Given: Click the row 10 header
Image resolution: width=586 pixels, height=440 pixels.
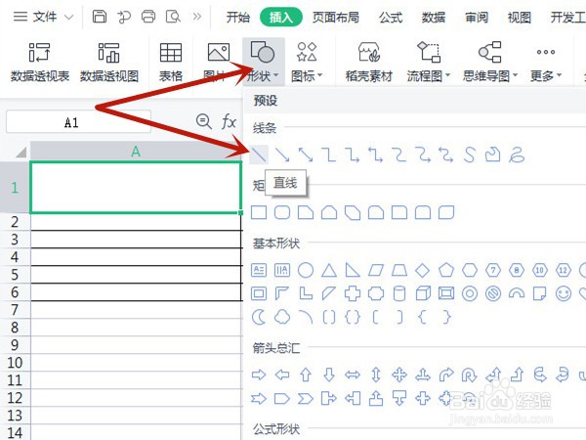Looking at the screenshot, I should [x=15, y=363].
